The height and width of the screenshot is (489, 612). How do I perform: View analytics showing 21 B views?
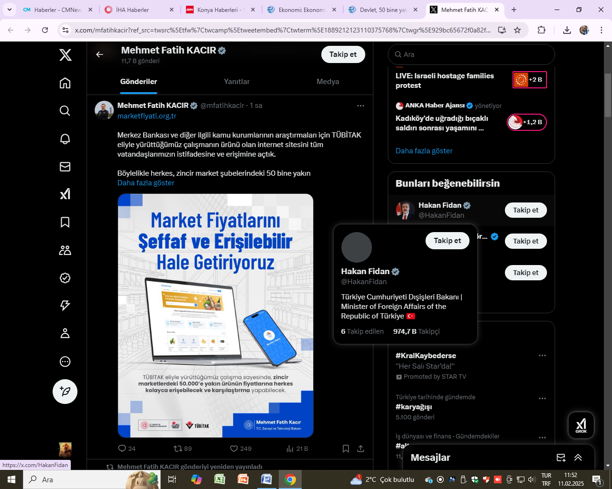(x=297, y=448)
